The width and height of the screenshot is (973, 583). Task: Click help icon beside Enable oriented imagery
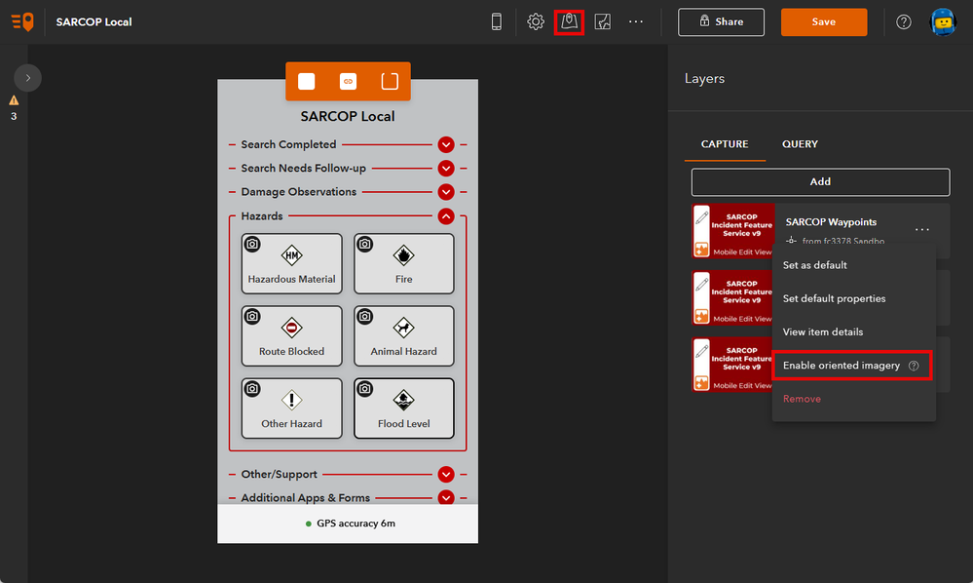point(914,366)
